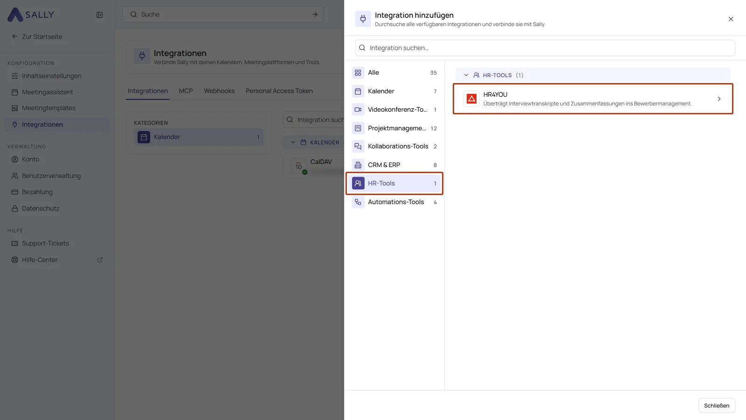Open Bezahlung in the sidebar
746x420 pixels.
pyautogui.click(x=57, y=192)
